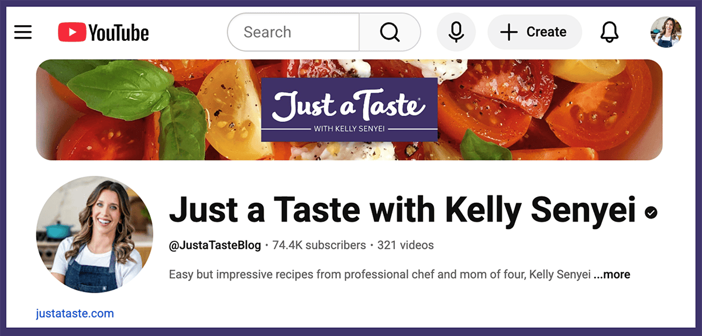The width and height of the screenshot is (702, 336).
Task: Click the Just a Taste banner logo
Action: [349, 110]
